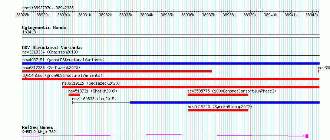Screen dimensions: 330x140
Task: Click the DGV Structural Variants track title
Action: coord(52,48)
